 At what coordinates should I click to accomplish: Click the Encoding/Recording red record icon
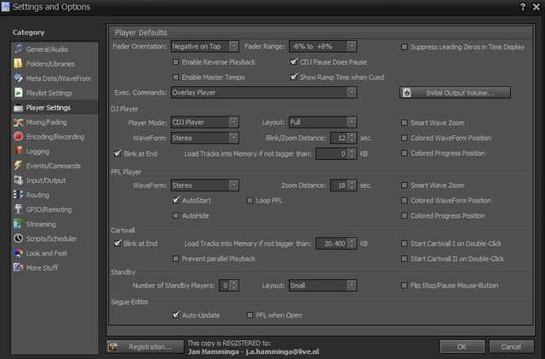coord(18,136)
